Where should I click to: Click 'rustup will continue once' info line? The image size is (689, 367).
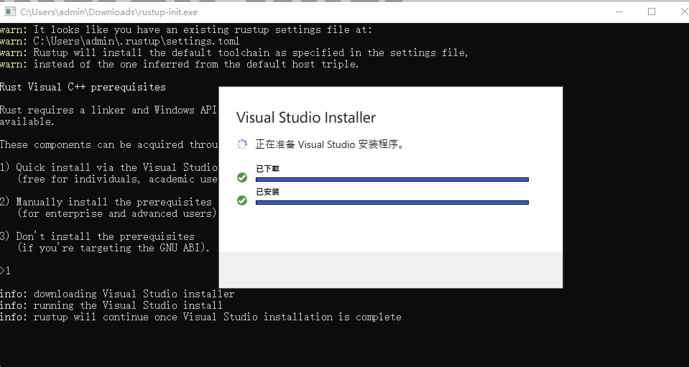(x=201, y=317)
